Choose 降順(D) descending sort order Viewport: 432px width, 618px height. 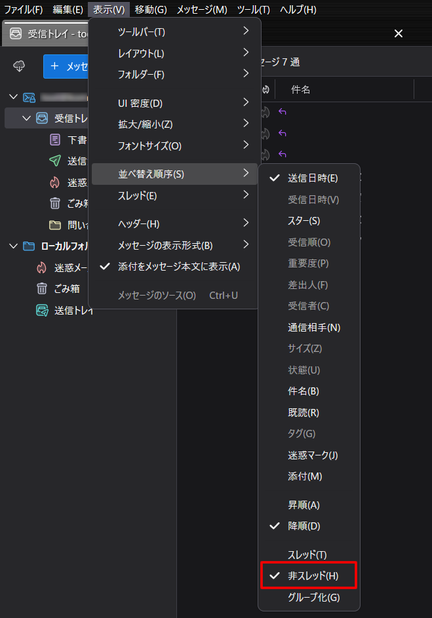[304, 526]
